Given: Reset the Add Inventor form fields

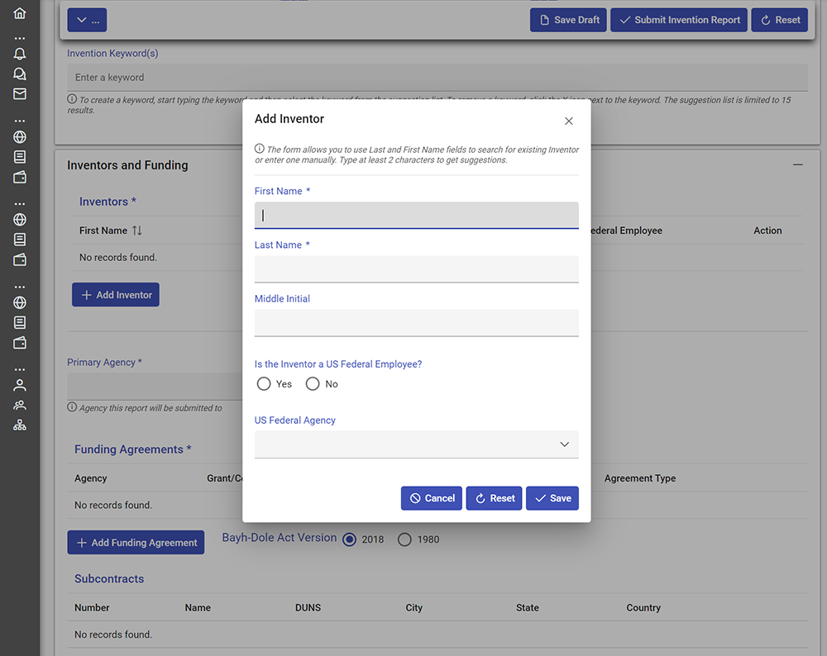Looking at the screenshot, I should [494, 498].
